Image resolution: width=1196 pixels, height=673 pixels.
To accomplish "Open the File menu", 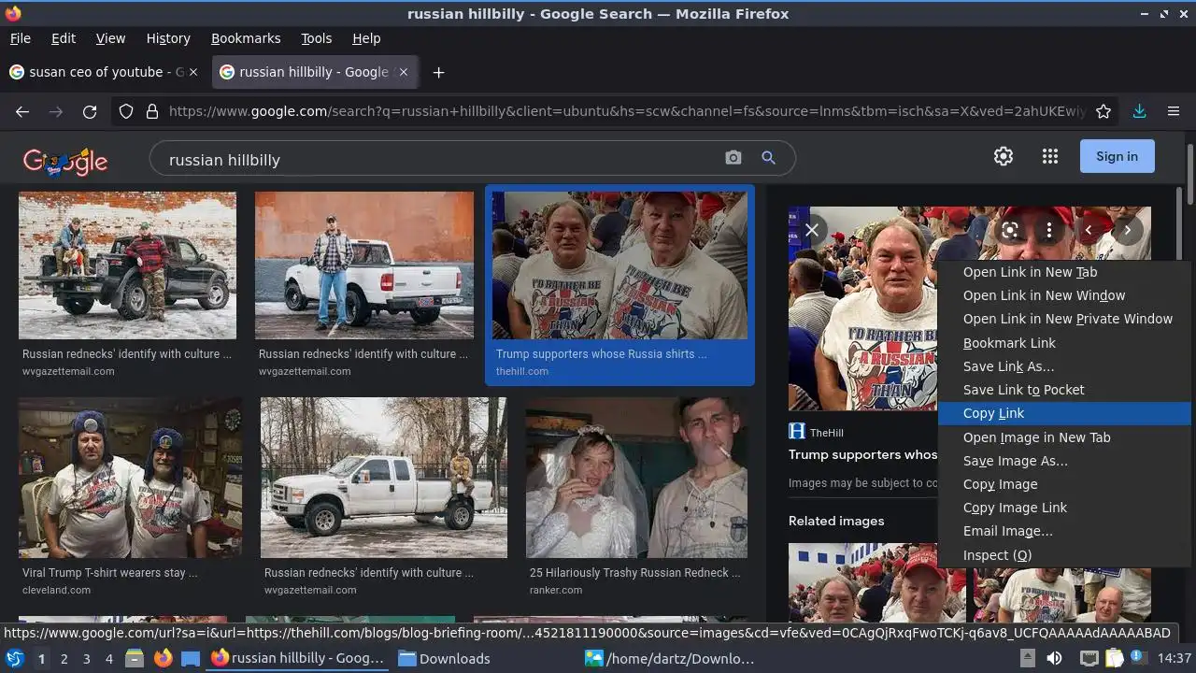I will 20,38.
